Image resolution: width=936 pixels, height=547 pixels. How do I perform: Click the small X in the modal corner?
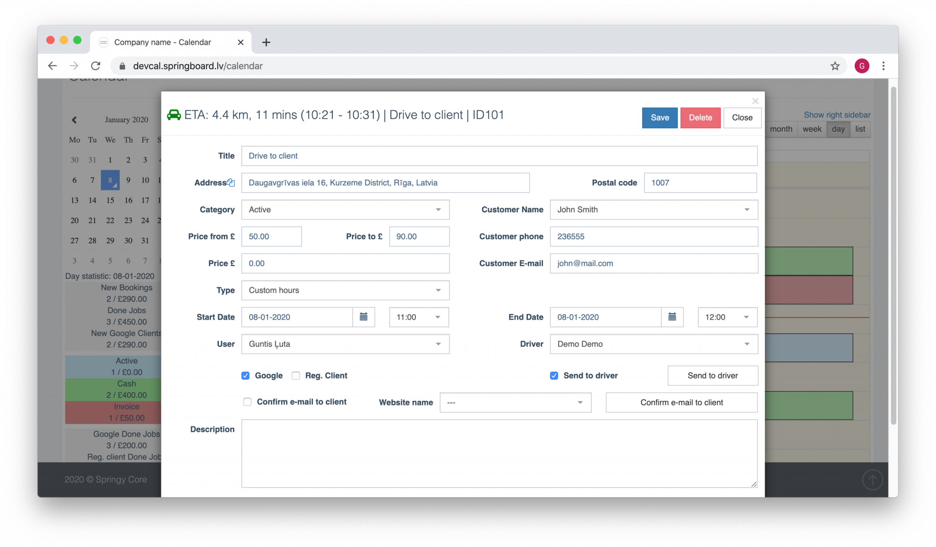[x=755, y=101]
